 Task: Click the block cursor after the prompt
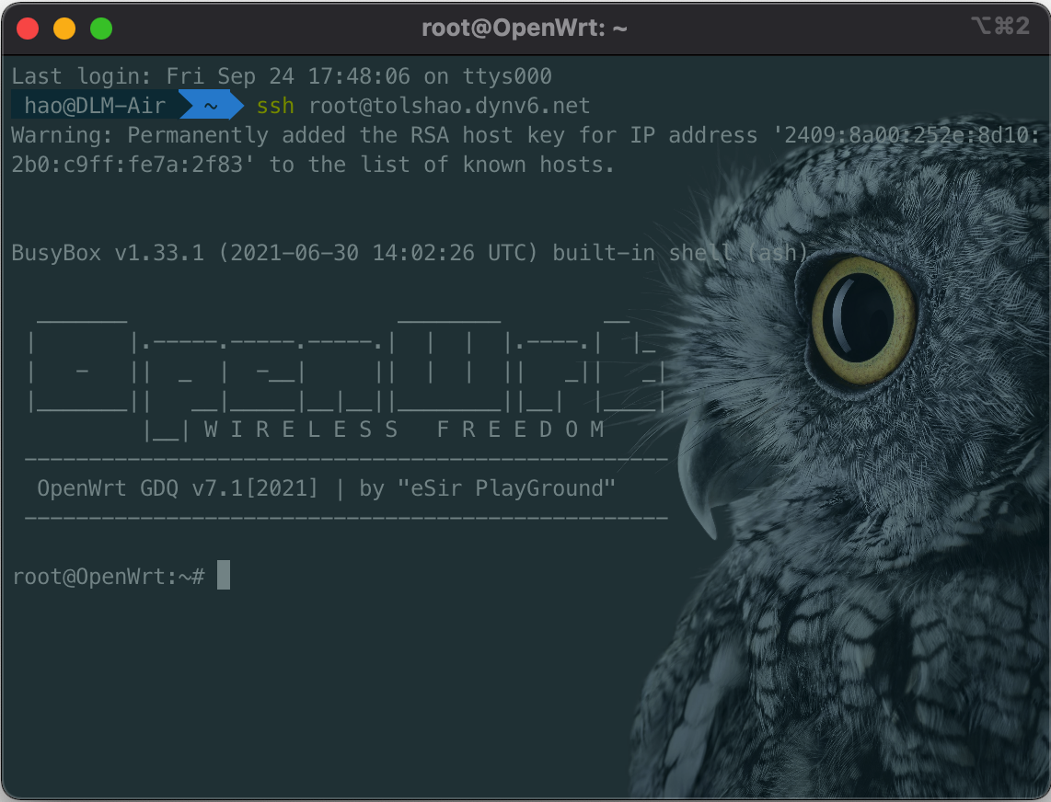click(x=224, y=576)
